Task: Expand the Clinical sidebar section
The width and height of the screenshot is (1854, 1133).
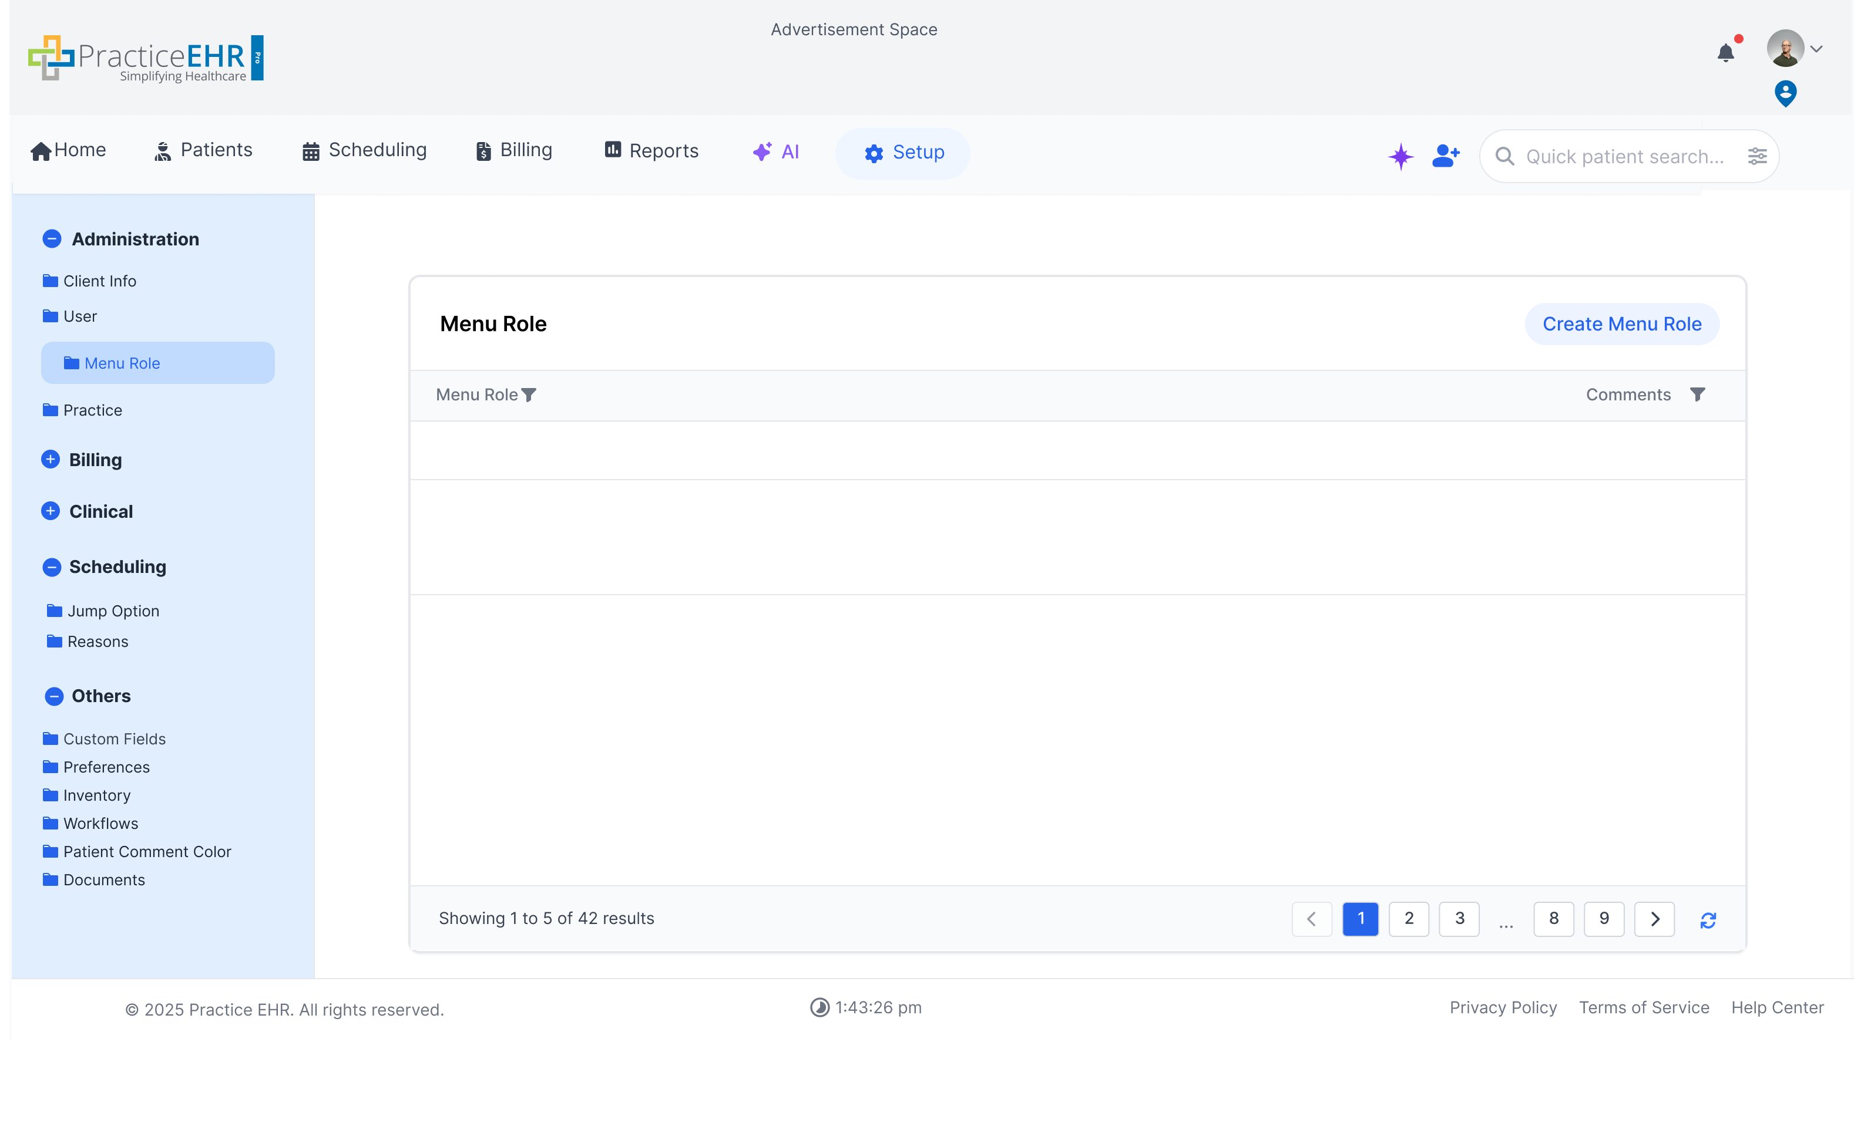Action: [51, 511]
